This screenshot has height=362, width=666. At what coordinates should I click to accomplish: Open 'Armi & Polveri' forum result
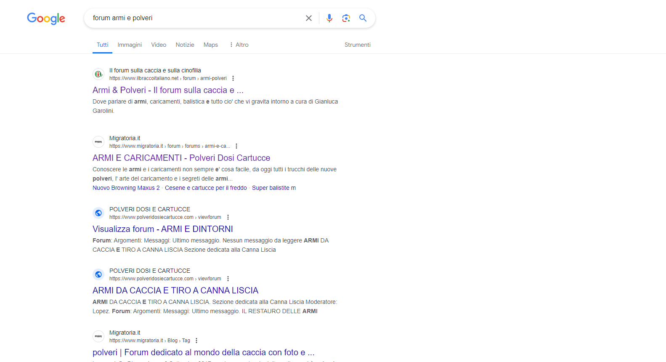[x=168, y=90]
